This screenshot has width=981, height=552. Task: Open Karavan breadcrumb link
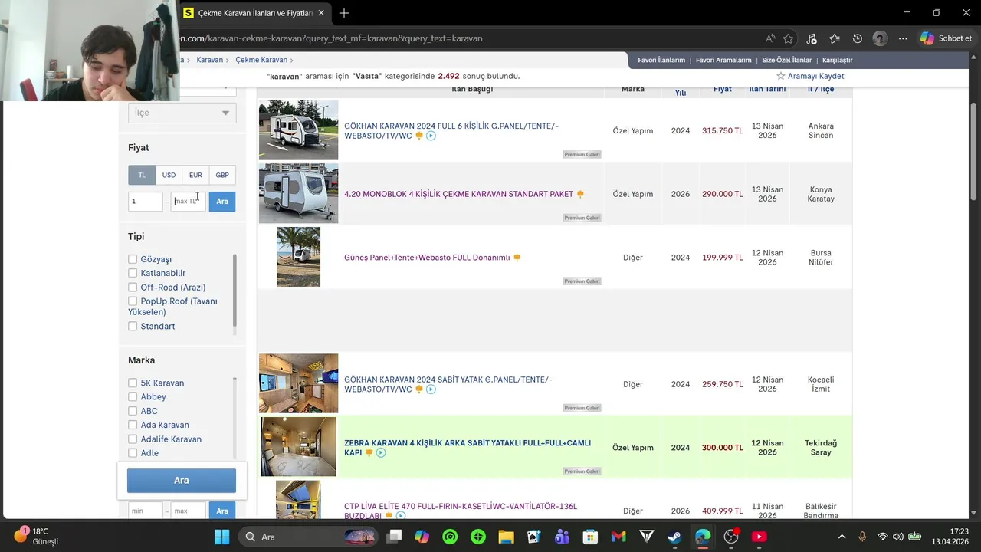pyautogui.click(x=209, y=60)
